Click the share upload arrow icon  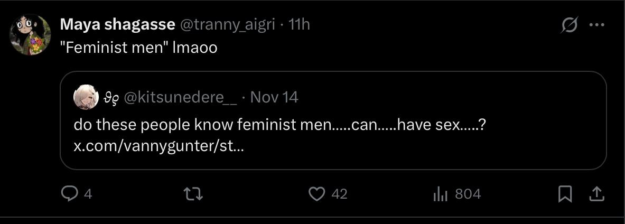pos(596,194)
